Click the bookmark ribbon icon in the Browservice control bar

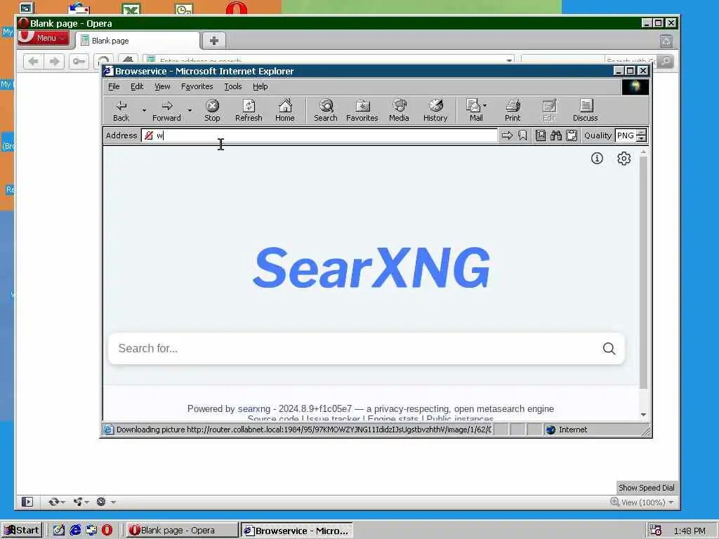522,135
